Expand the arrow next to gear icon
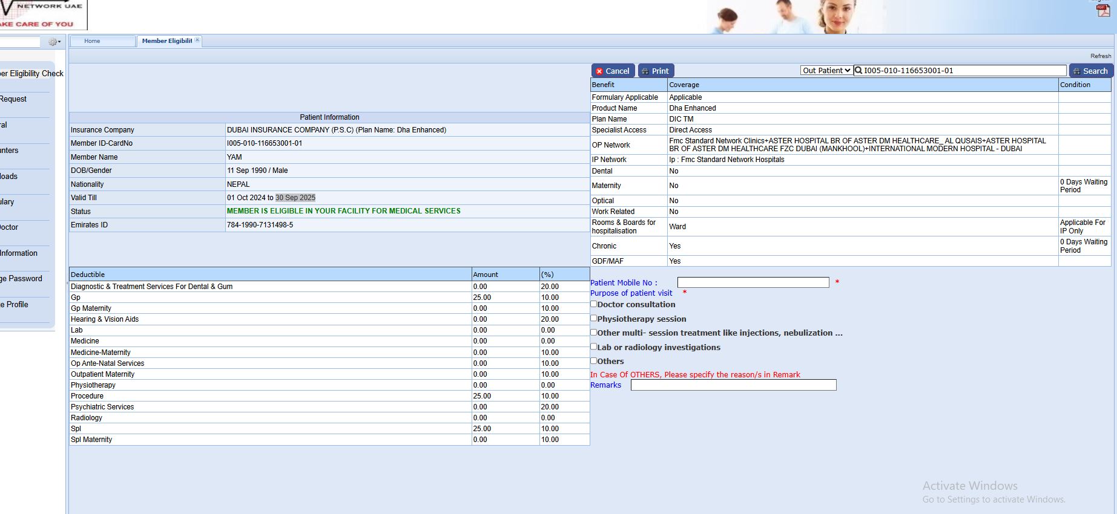 point(59,42)
